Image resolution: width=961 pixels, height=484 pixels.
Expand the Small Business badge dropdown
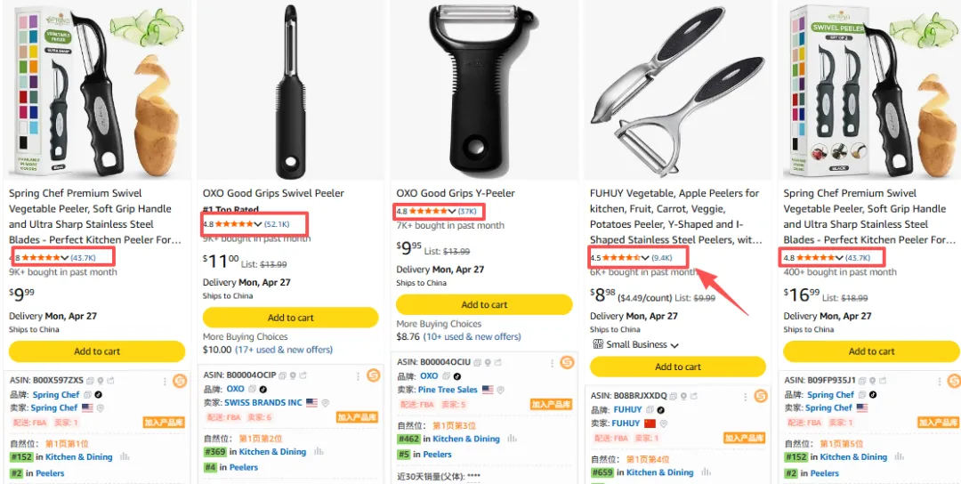(x=674, y=345)
